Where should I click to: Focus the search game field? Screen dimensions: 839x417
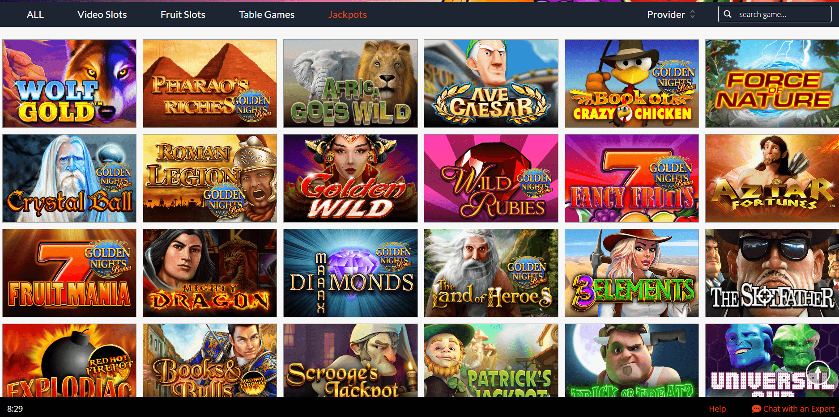[775, 14]
